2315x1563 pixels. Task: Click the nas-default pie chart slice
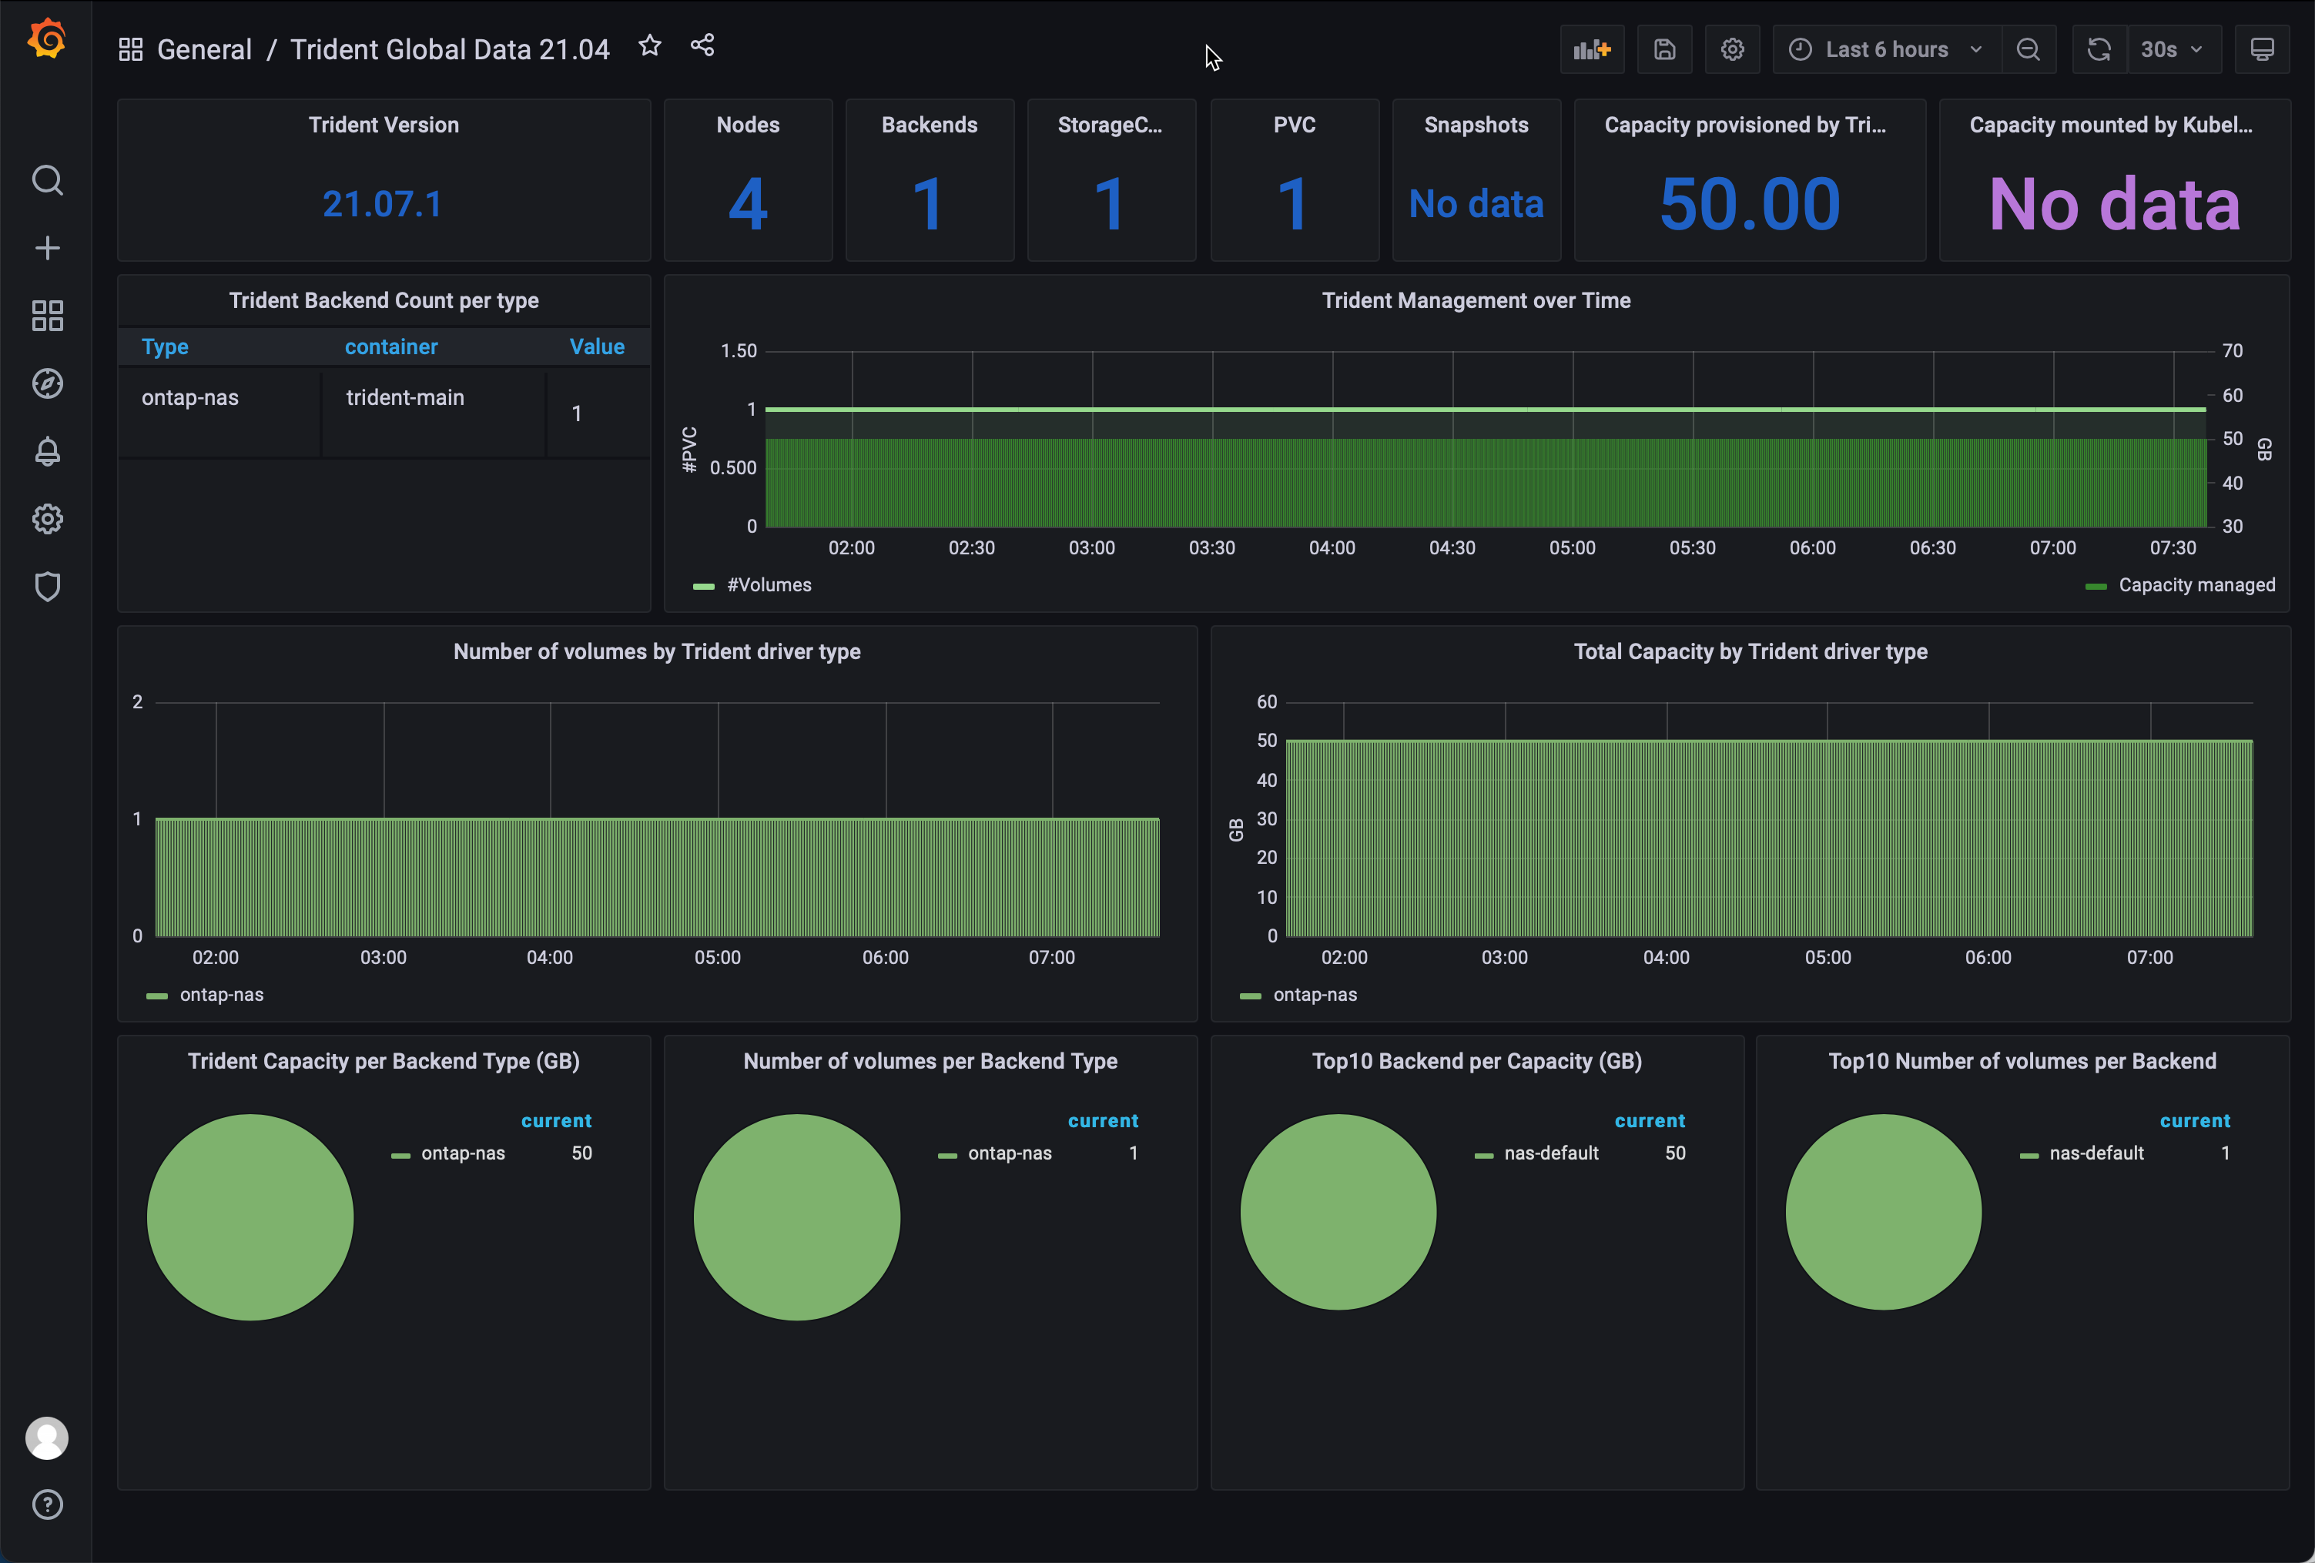(x=1338, y=1213)
